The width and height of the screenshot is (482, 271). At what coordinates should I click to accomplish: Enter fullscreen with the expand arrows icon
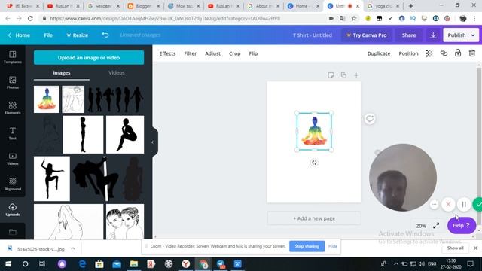click(x=436, y=226)
